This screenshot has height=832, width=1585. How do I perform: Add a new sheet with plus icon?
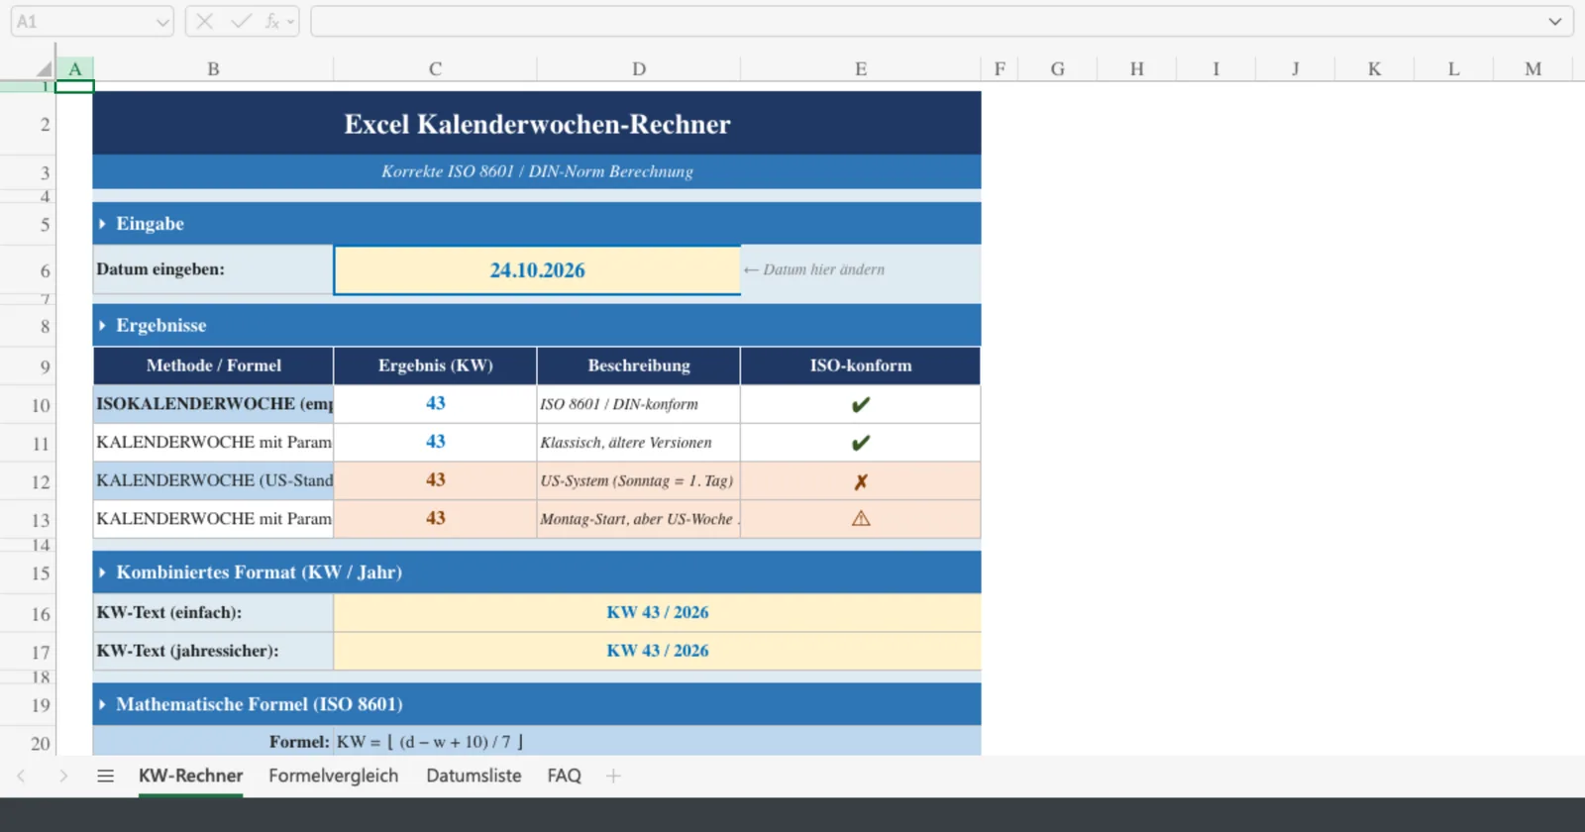click(x=613, y=776)
